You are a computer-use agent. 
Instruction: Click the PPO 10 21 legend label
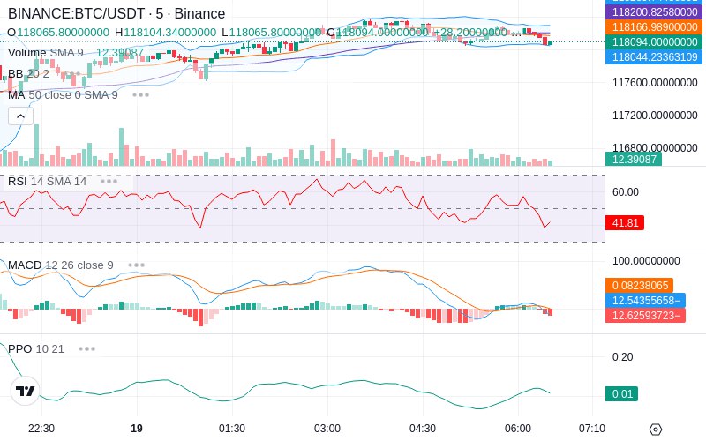[x=36, y=348]
